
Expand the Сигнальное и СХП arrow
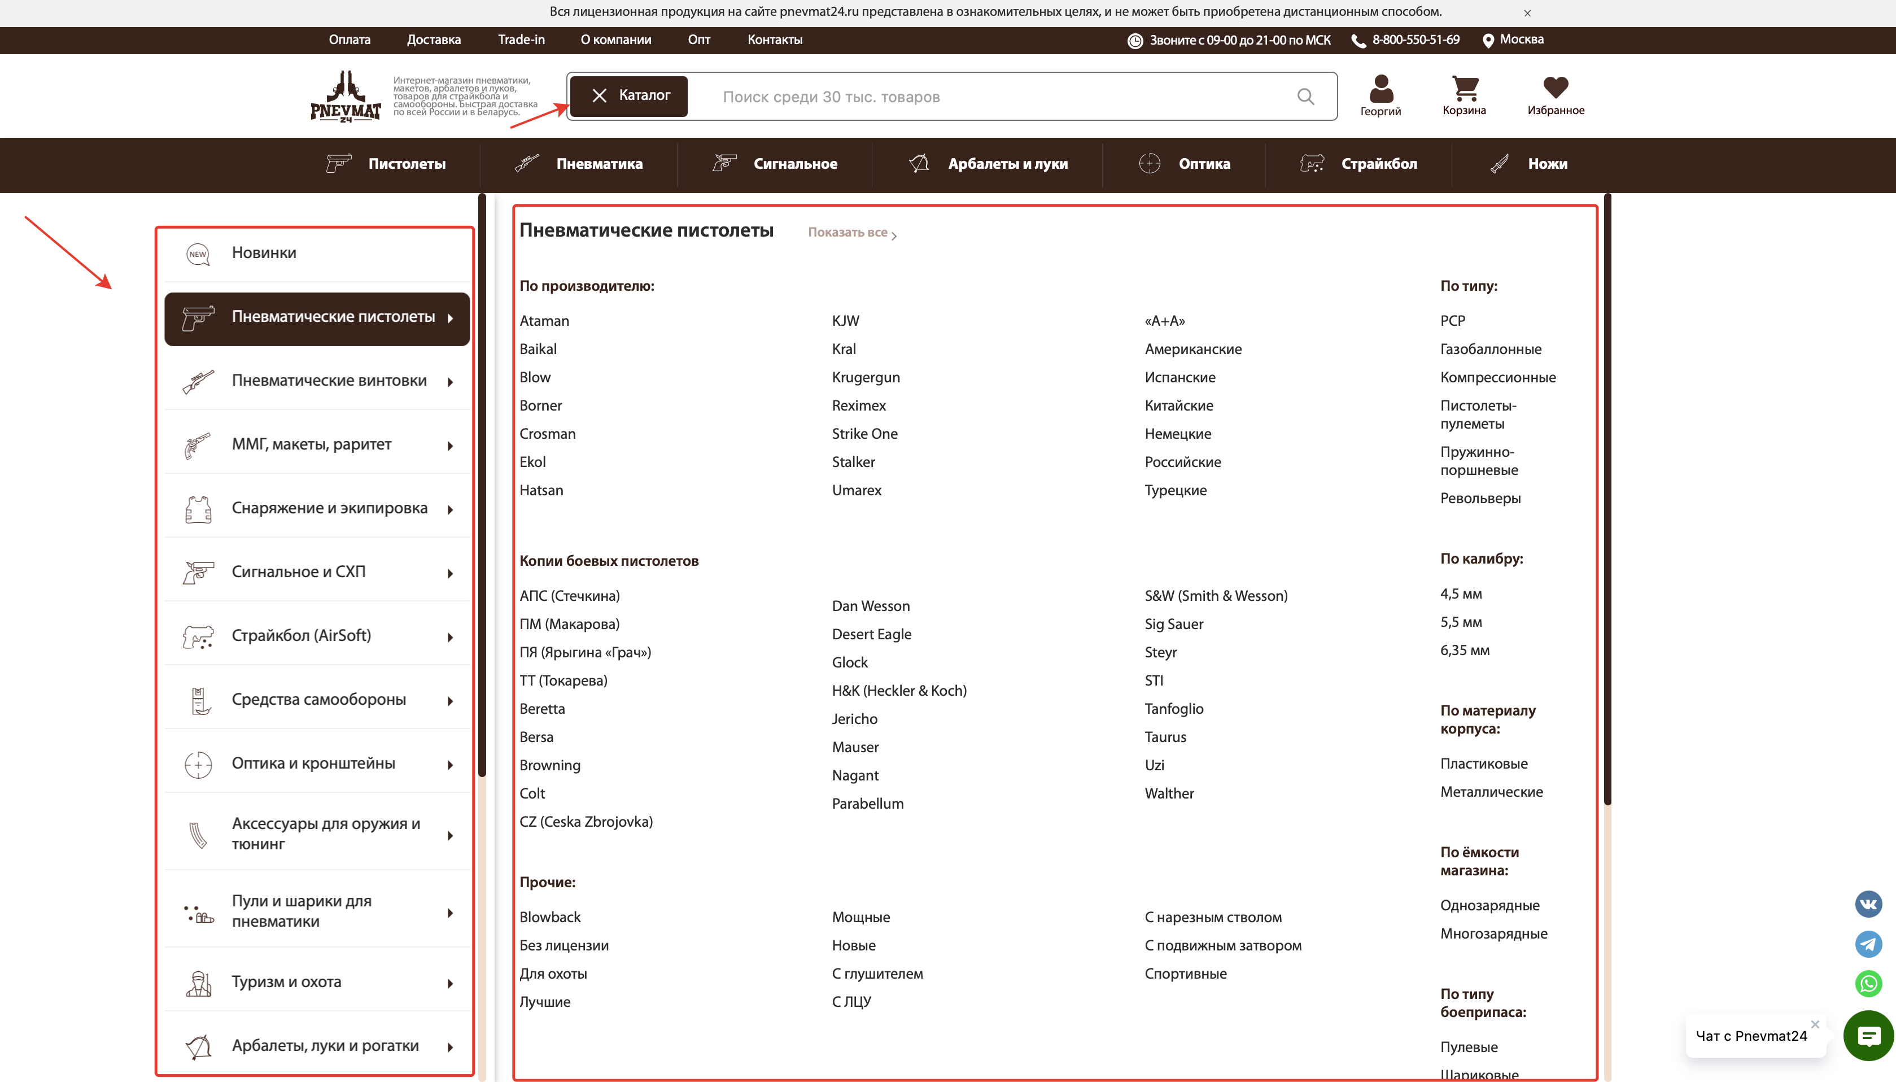click(x=450, y=573)
